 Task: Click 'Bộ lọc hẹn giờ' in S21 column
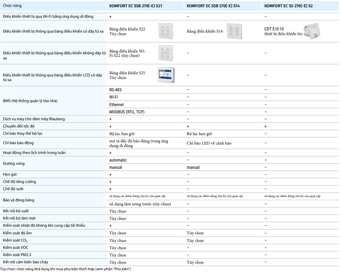point(122,134)
